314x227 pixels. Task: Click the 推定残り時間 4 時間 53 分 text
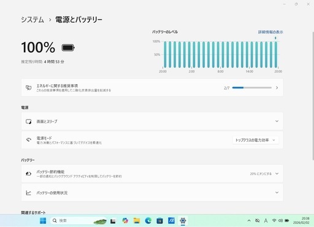click(x=42, y=62)
